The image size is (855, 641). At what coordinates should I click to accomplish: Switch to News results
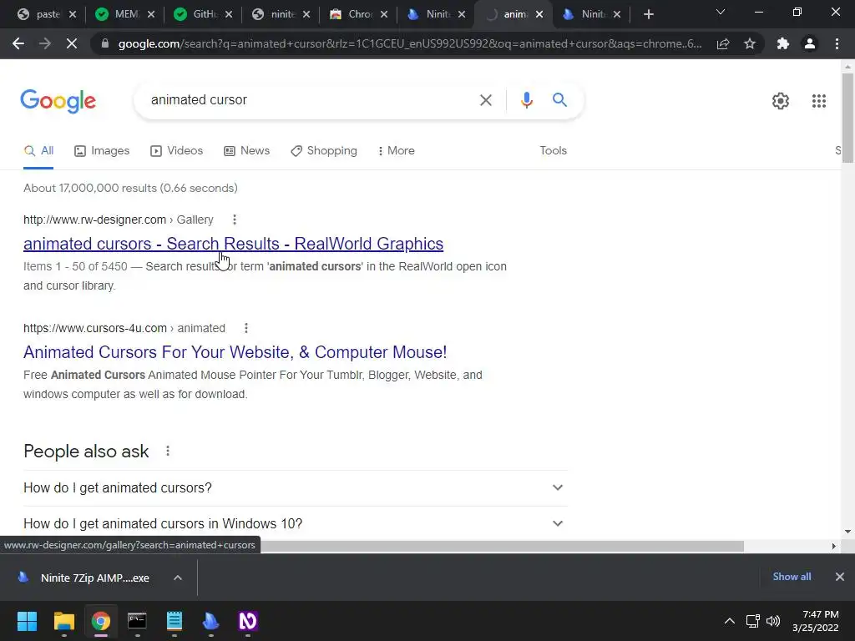point(247,151)
